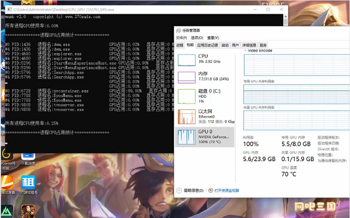Click the 专用 GPU 内存利用率 graph

click(297, 94)
